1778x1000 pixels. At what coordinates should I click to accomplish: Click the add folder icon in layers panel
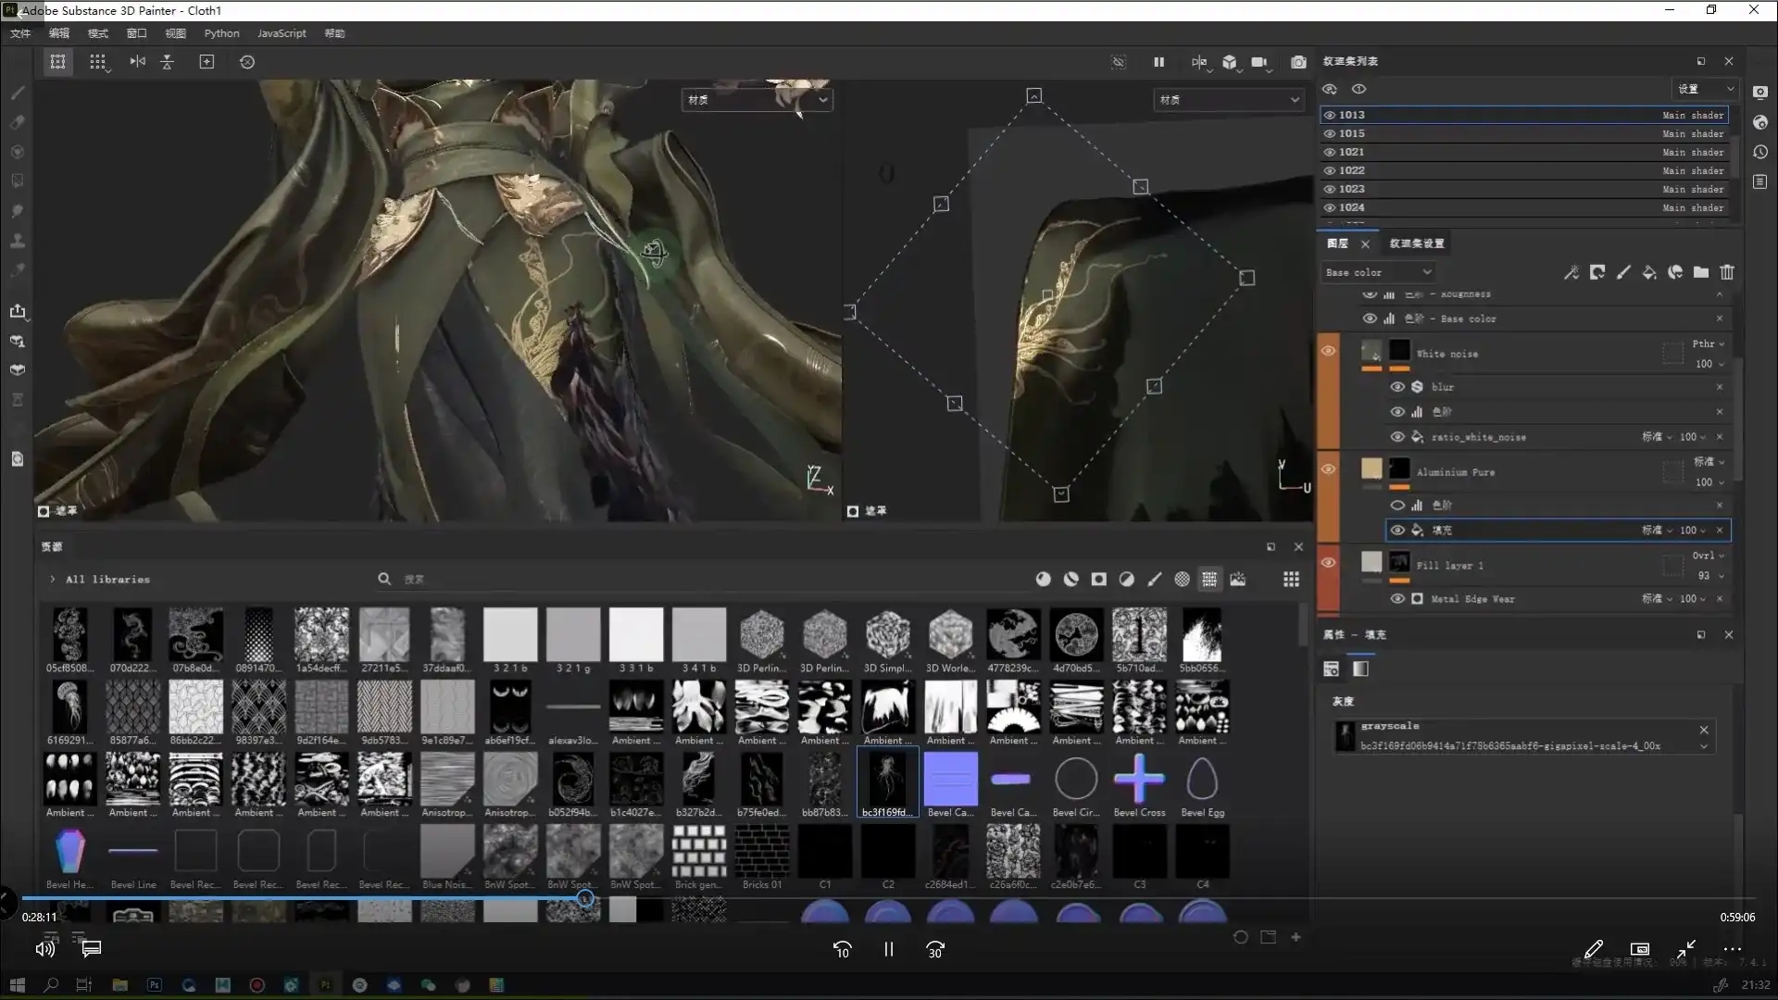tap(1701, 272)
